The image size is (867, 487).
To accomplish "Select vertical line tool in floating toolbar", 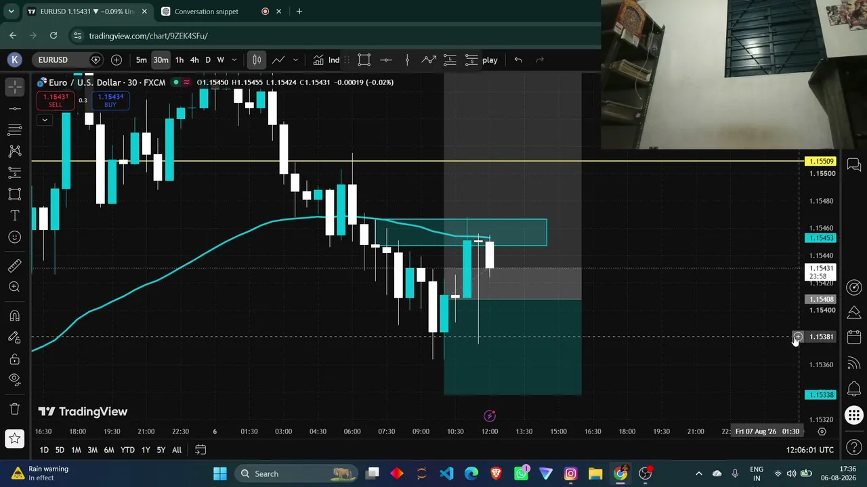I will point(407,60).
